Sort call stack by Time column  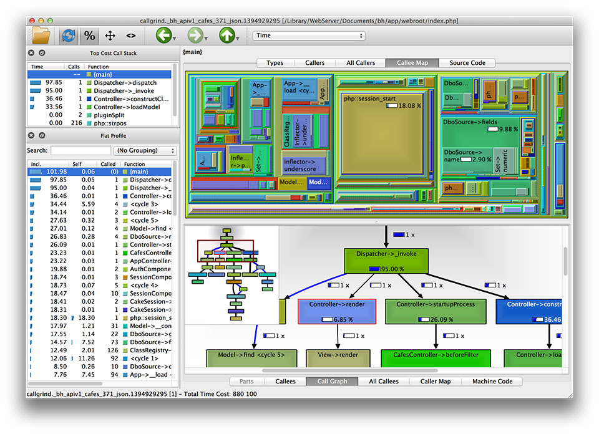pos(46,67)
